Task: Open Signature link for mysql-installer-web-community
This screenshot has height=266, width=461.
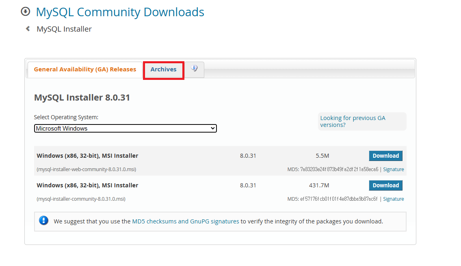Action: [394, 169]
